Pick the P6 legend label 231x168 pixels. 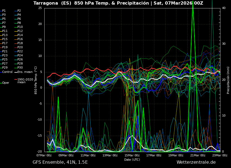pos(19,19)
